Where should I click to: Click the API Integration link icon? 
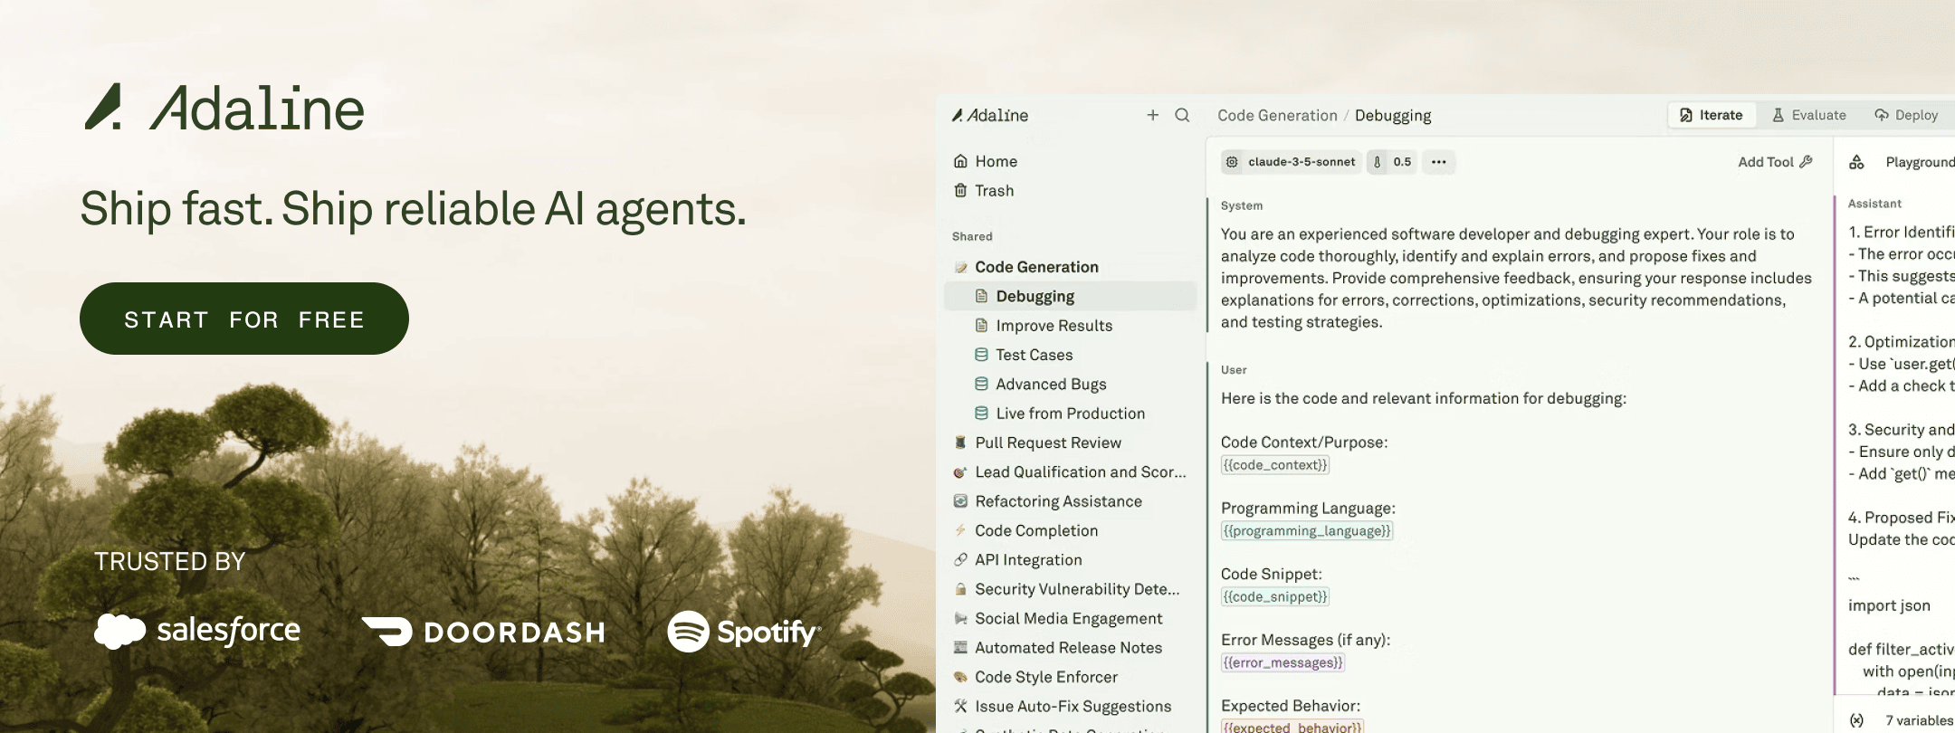pyautogui.click(x=960, y=559)
